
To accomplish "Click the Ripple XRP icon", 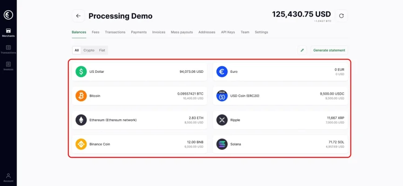I will pyautogui.click(x=222, y=120).
